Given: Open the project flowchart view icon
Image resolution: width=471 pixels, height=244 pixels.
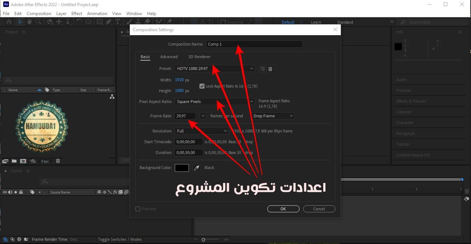Looking at the screenshot, I should (112, 97).
